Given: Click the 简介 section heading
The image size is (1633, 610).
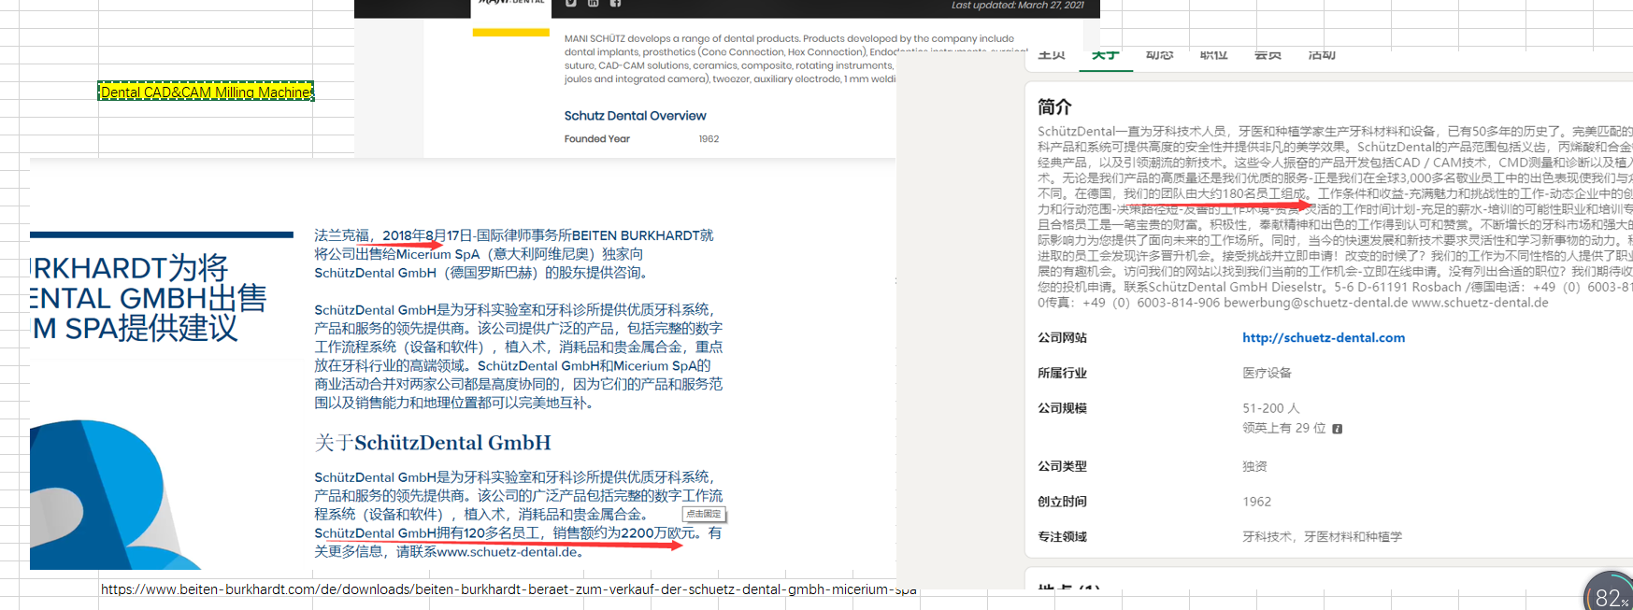Looking at the screenshot, I should [1054, 107].
